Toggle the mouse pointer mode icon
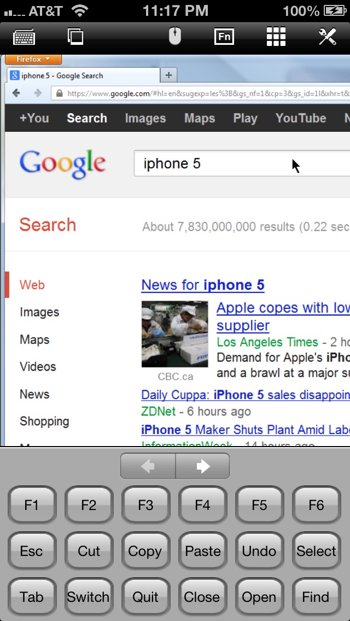The image size is (350, 621). click(175, 37)
